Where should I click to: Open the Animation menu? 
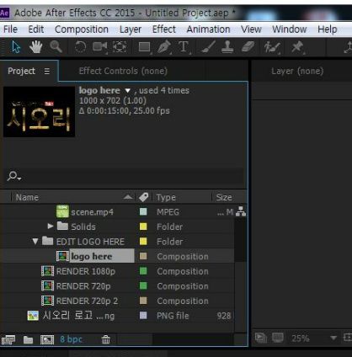(x=208, y=29)
